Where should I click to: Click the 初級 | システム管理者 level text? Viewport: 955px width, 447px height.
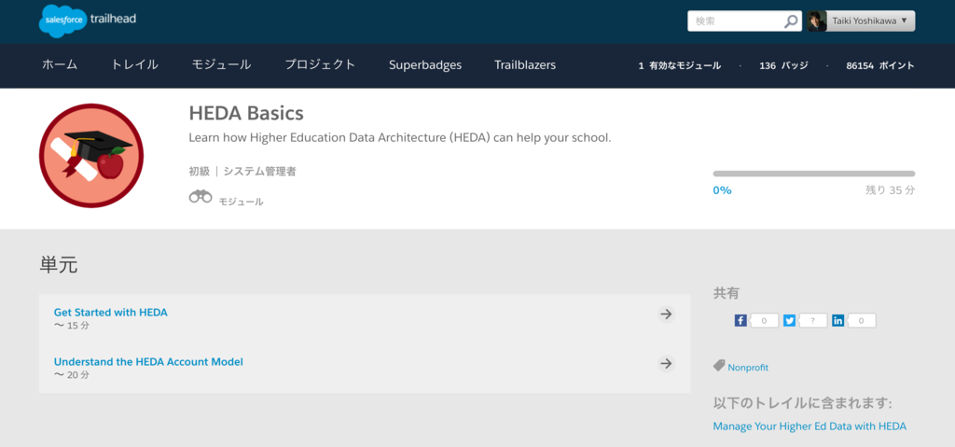click(242, 172)
